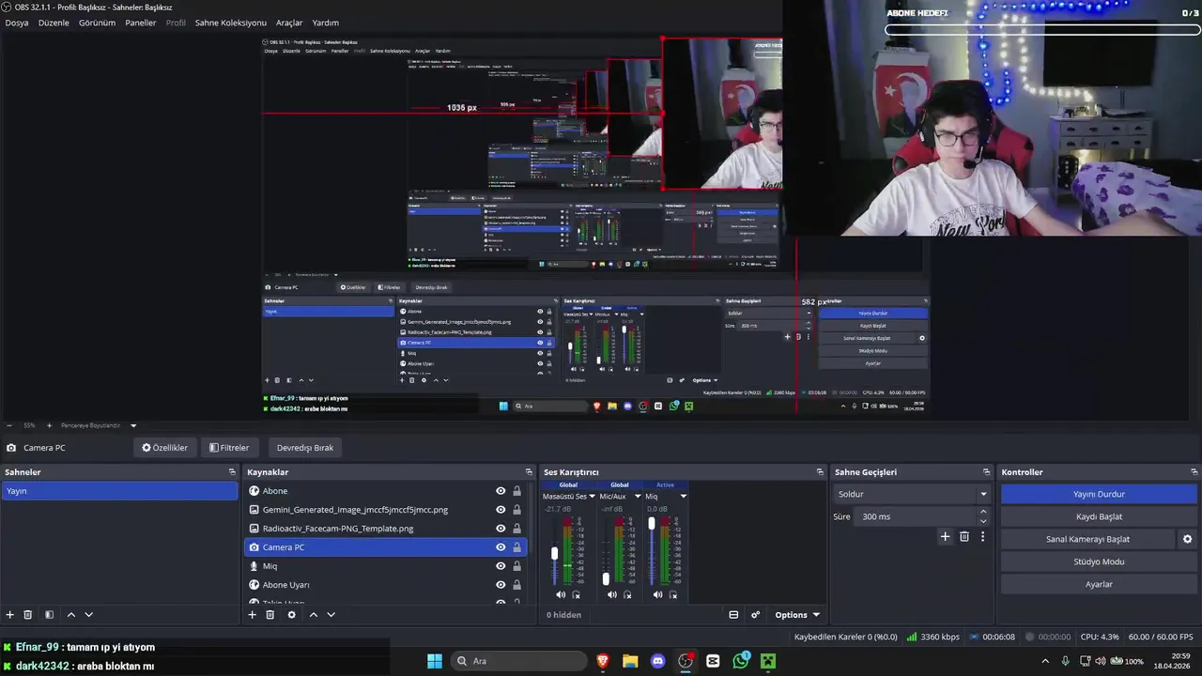Open the Soldur transition dropdown
The width and height of the screenshot is (1202, 676).
click(912, 494)
